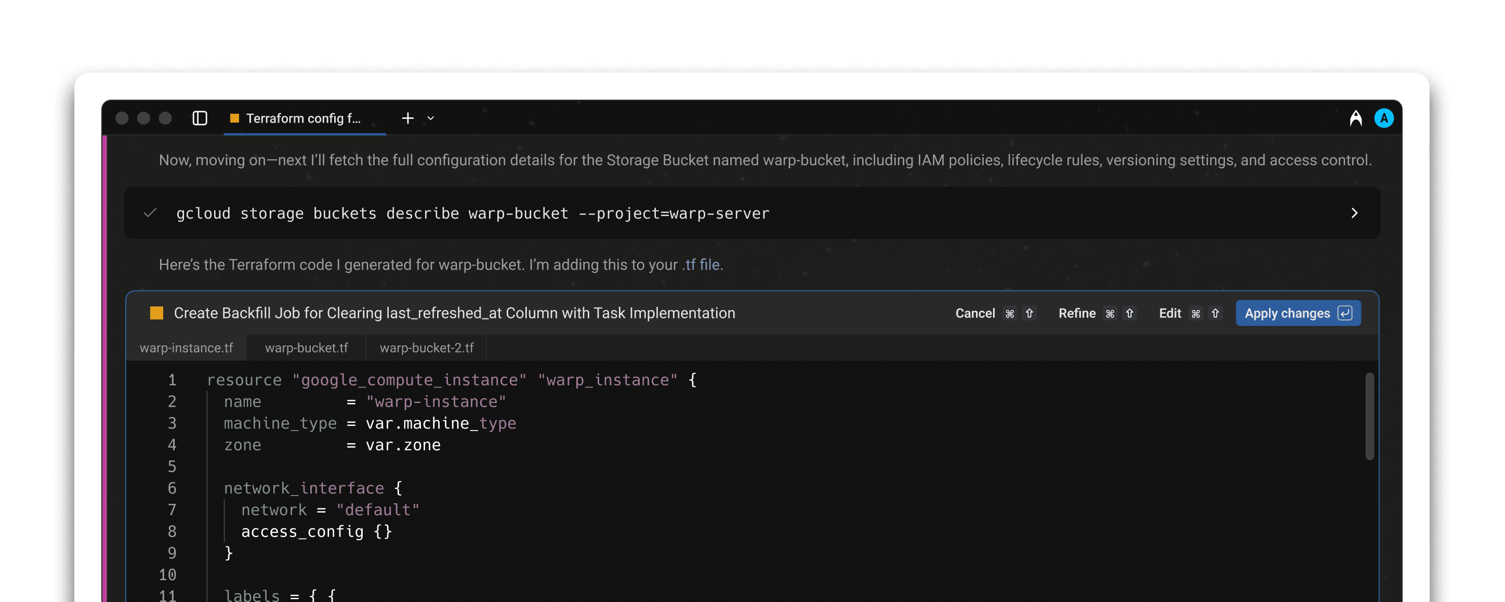Expand the gcloud storage command output

1354,213
